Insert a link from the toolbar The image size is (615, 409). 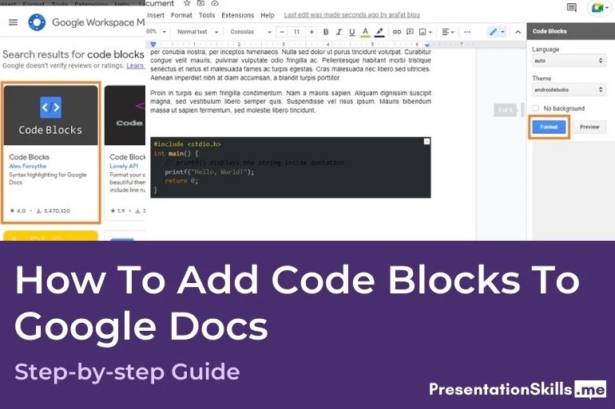pos(397,32)
